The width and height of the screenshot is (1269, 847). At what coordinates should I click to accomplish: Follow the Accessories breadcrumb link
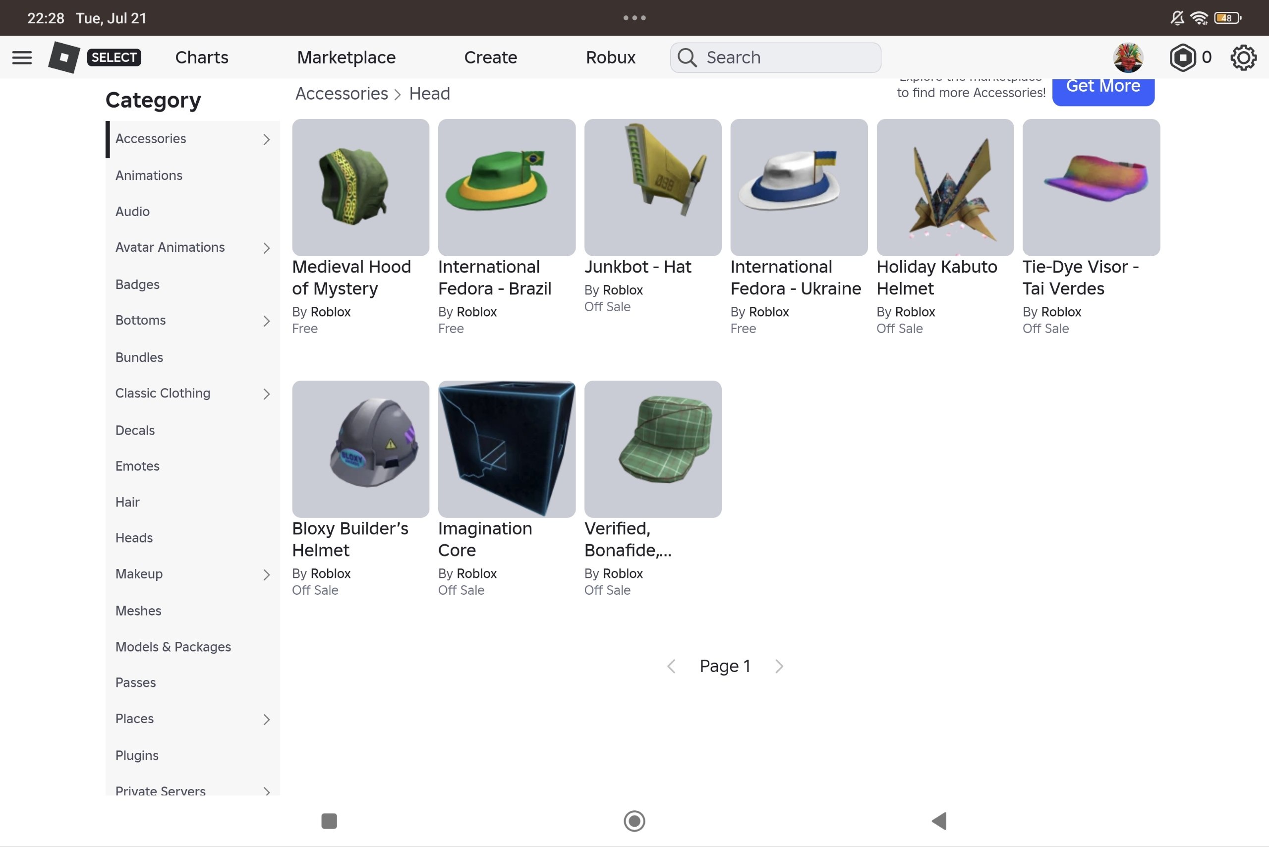click(x=342, y=94)
